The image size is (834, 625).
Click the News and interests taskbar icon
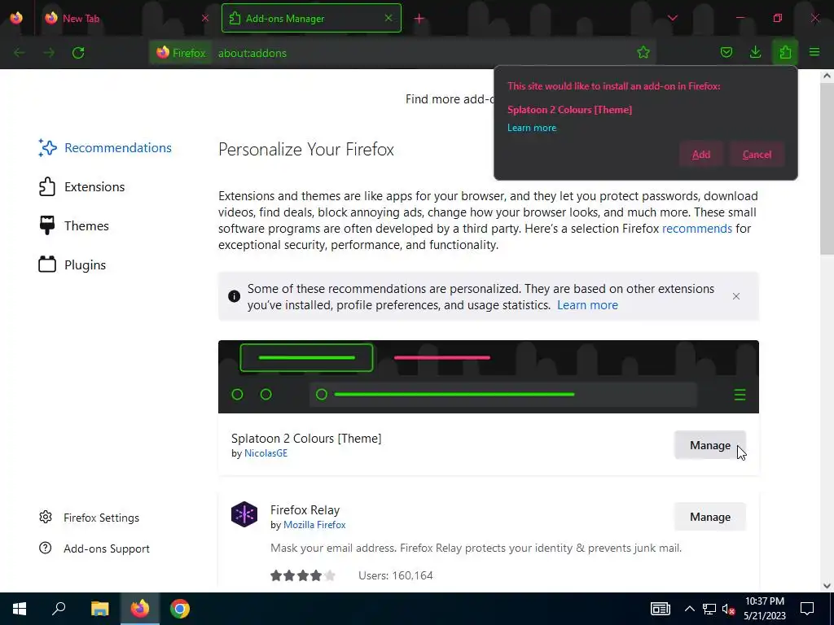pos(660,609)
